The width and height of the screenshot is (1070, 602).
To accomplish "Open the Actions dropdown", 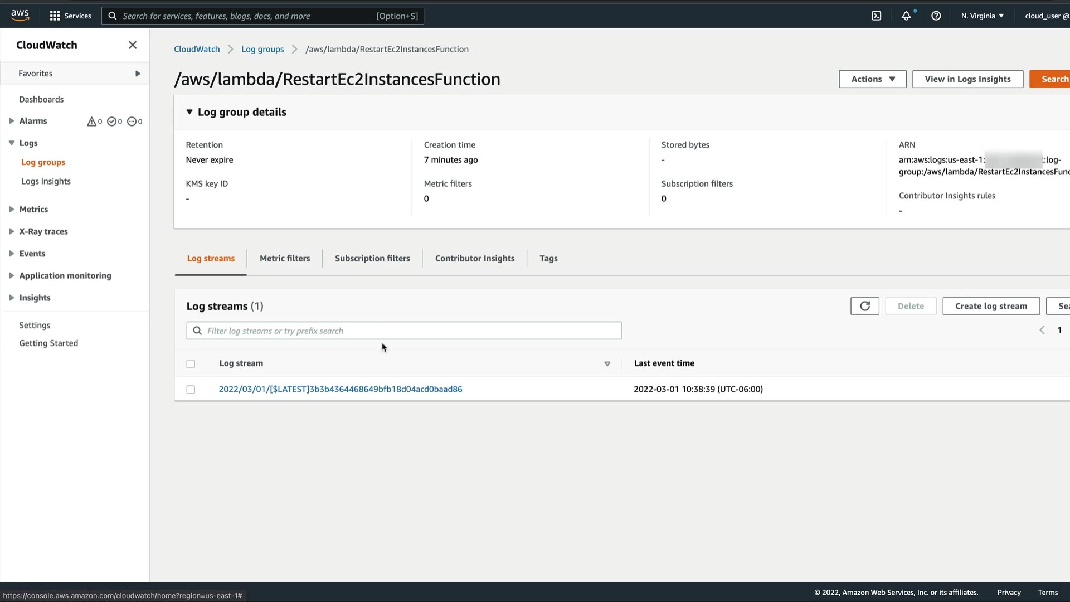I will coord(872,79).
